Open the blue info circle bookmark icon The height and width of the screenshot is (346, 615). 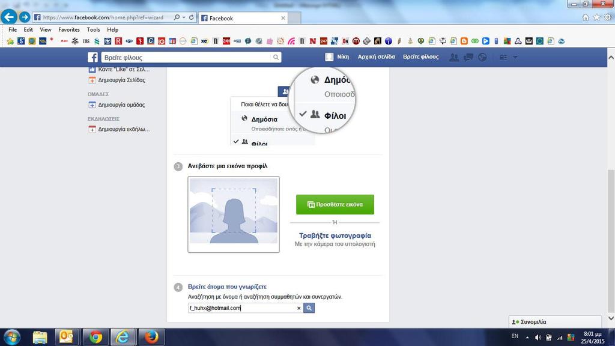(389, 41)
